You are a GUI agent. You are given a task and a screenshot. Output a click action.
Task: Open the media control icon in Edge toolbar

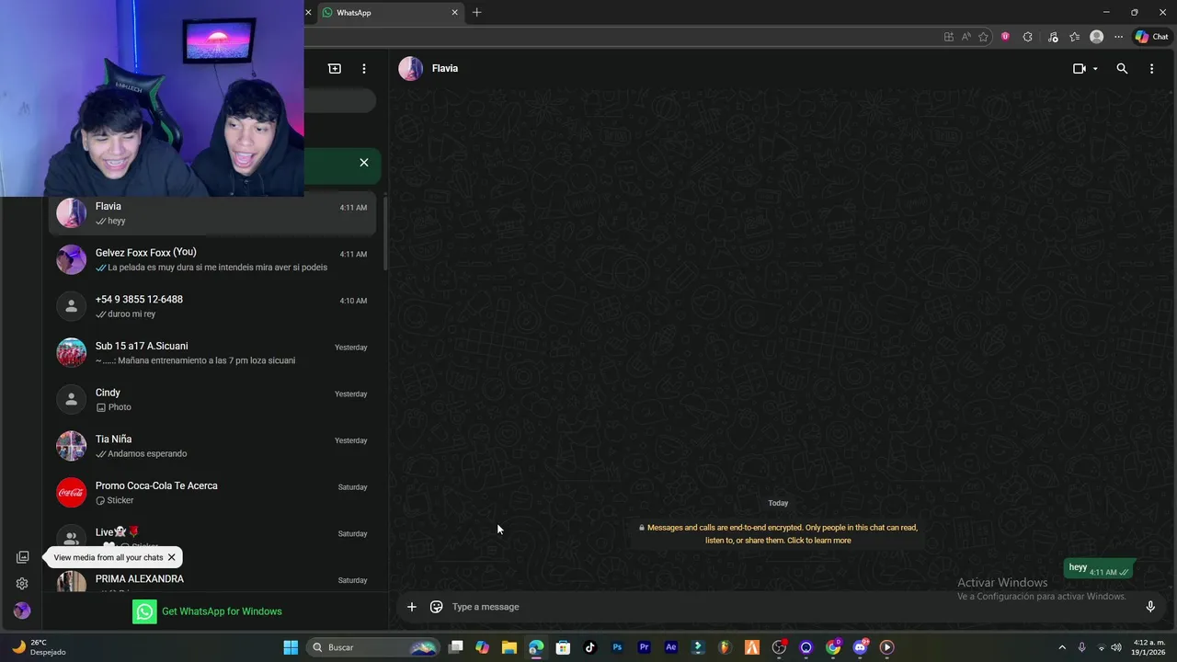pos(1051,37)
